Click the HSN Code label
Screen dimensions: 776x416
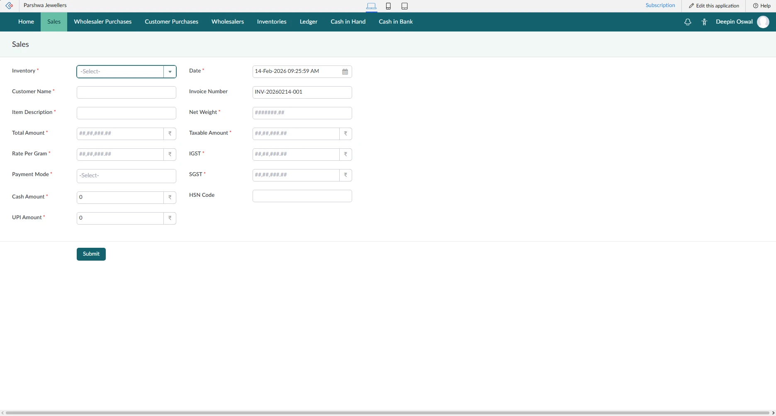pos(202,195)
